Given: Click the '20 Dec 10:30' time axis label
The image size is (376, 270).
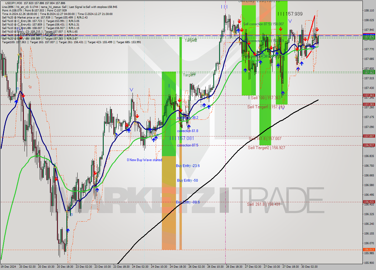Looking at the screenshot, I should coord(46,267).
